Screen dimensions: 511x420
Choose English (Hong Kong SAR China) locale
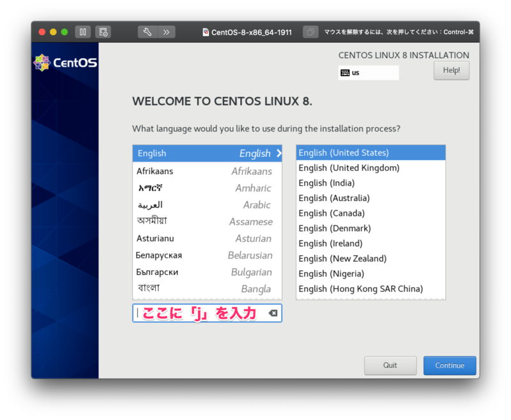[x=370, y=289]
